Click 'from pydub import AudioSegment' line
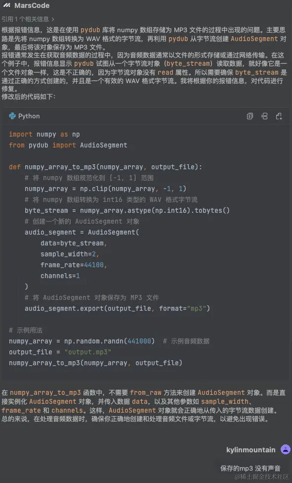Screen dimensions: 292x483 (x=68, y=145)
